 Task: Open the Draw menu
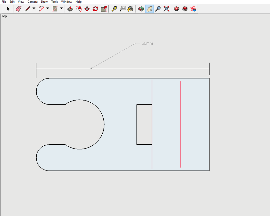click(x=44, y=2)
